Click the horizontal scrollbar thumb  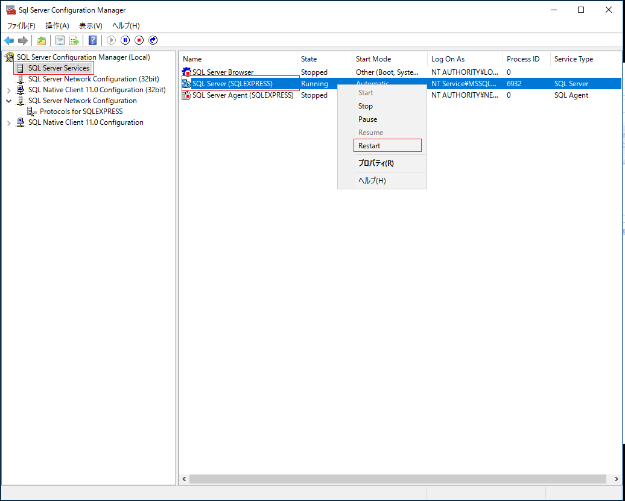[x=398, y=479]
